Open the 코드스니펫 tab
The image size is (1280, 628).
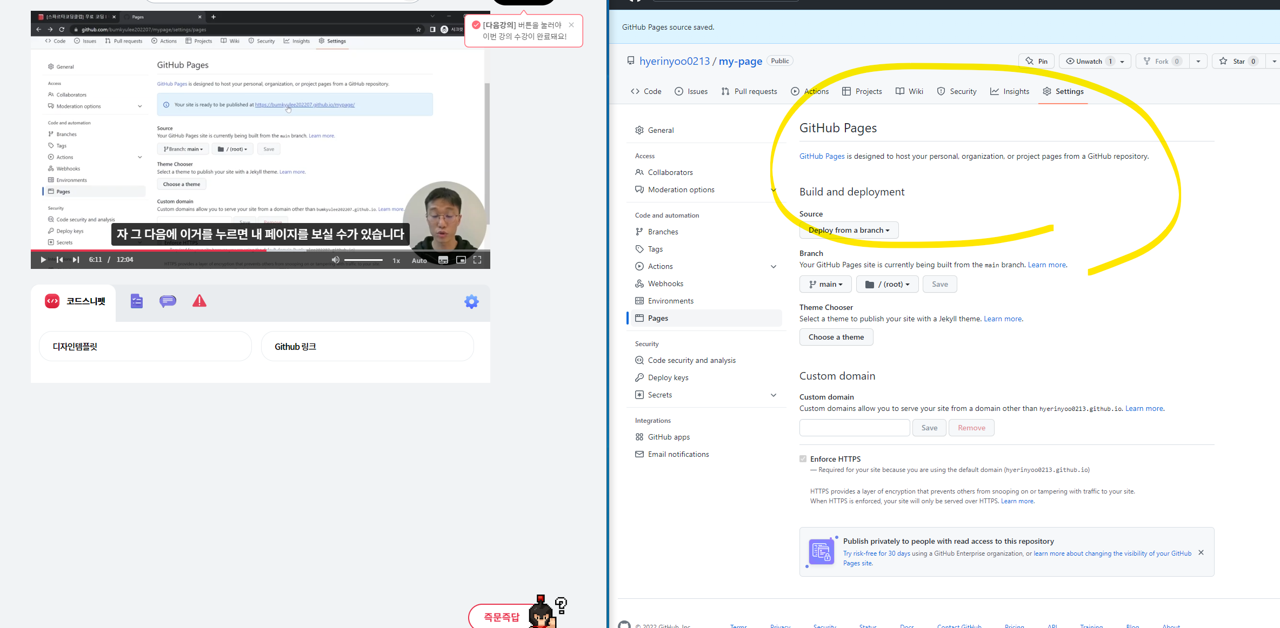(x=75, y=301)
